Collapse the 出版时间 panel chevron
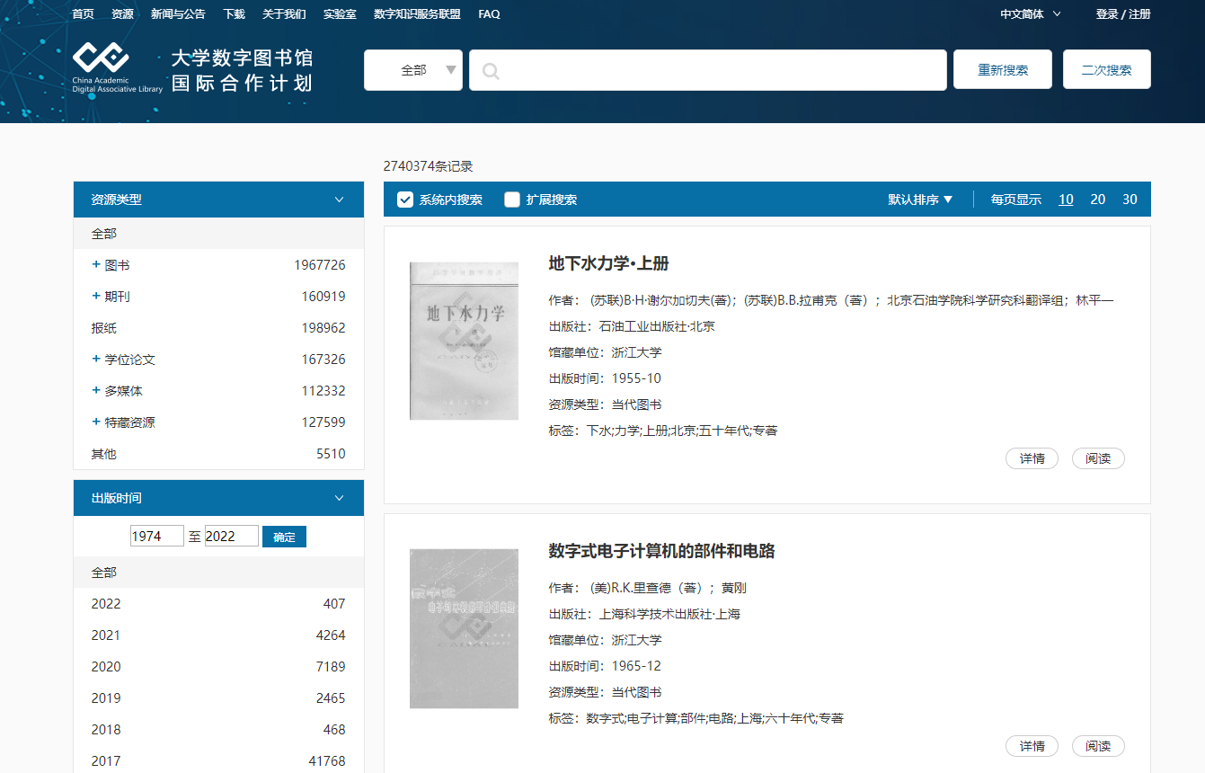Viewport: 1205px width, 773px height. [339, 498]
